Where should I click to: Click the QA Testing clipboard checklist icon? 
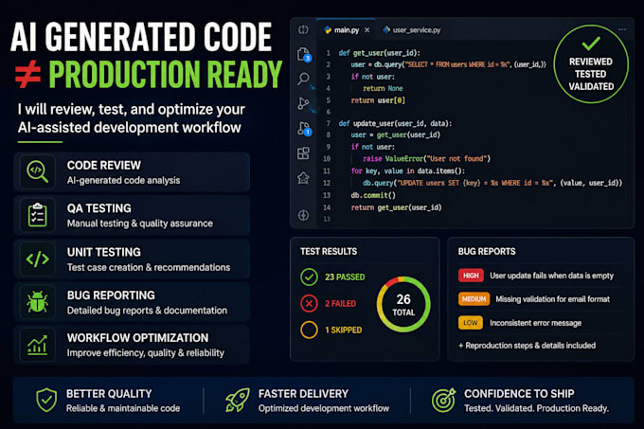pyautogui.click(x=37, y=215)
